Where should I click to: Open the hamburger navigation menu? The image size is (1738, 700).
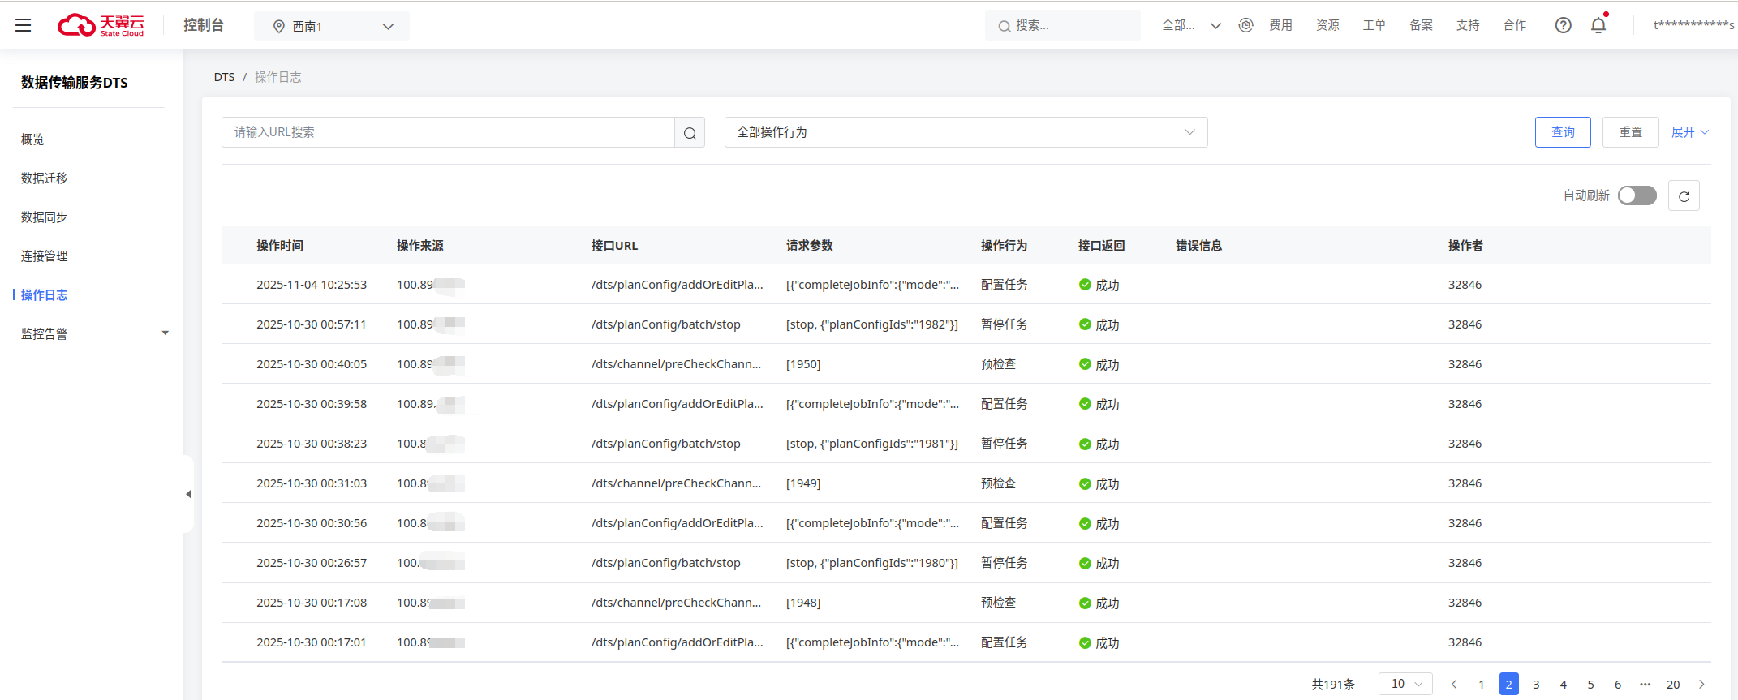click(23, 25)
